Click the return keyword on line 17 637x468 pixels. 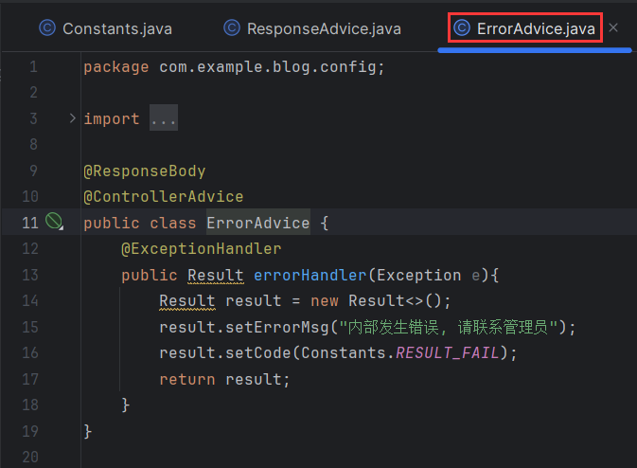(x=186, y=379)
